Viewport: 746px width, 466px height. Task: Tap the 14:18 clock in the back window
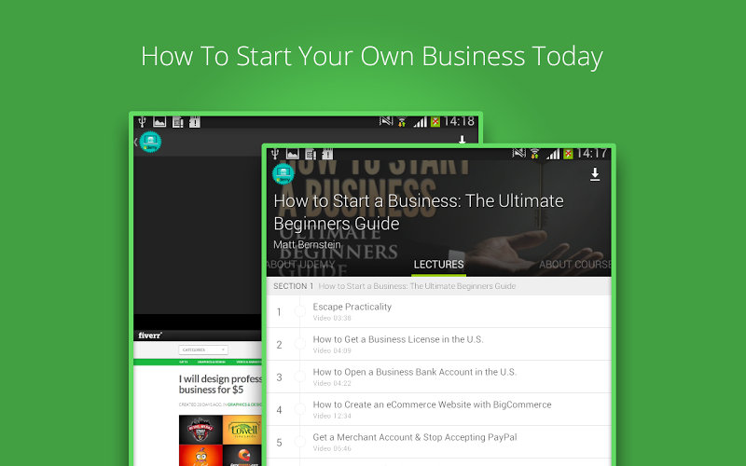coord(459,121)
